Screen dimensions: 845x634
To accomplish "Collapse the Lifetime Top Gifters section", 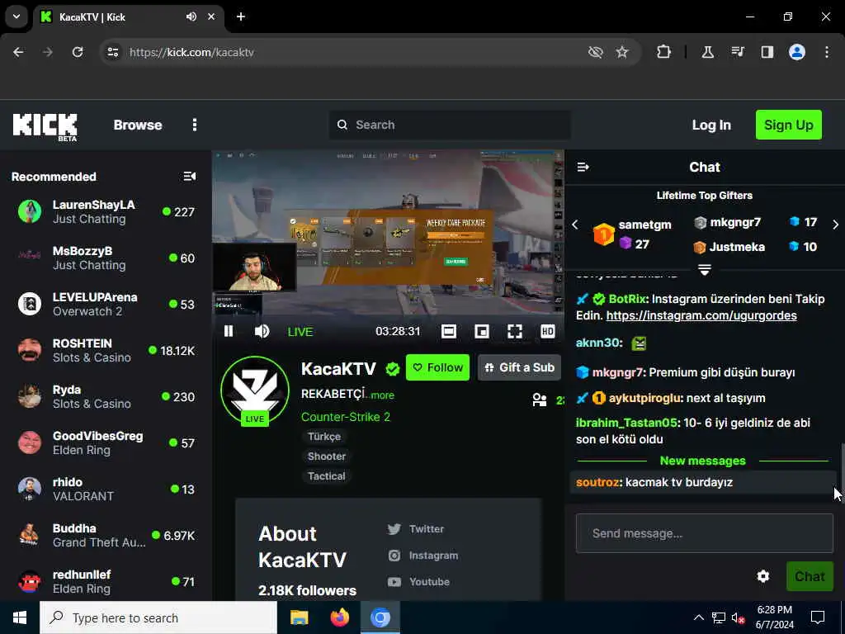I will (x=705, y=269).
